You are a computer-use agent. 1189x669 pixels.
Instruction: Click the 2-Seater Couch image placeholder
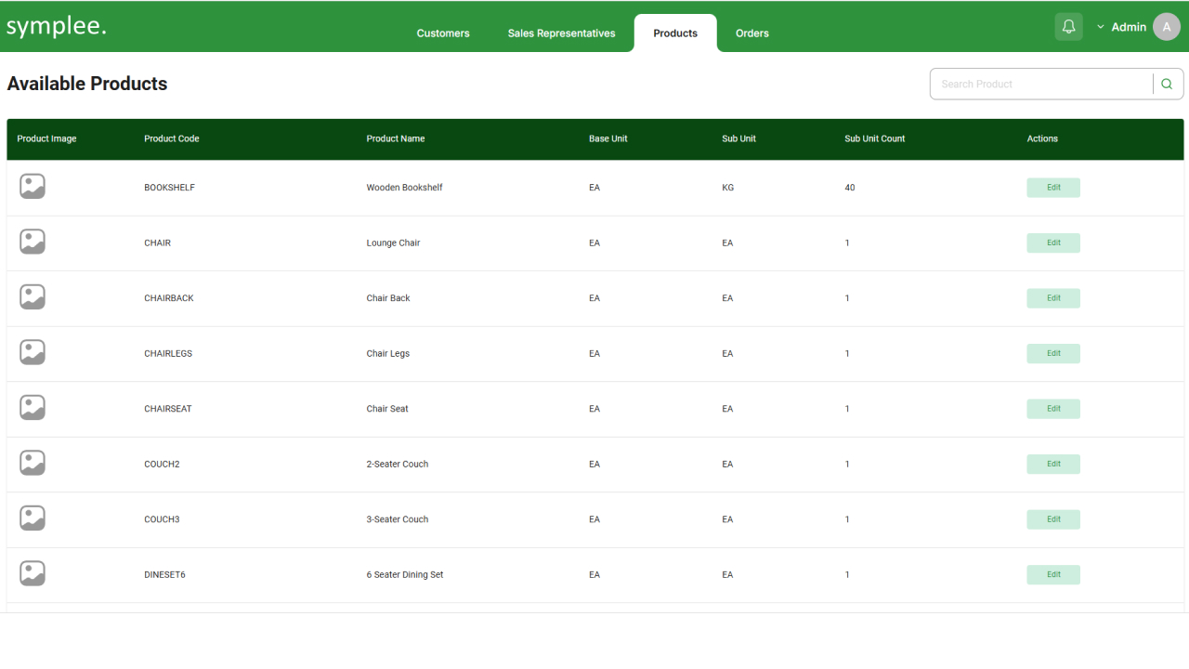tap(33, 464)
